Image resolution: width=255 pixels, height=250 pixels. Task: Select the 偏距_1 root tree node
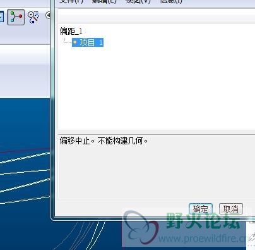[71, 31]
